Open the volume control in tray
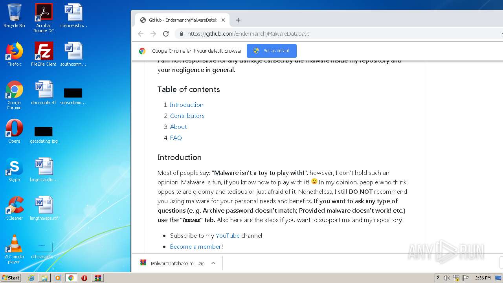503x283 pixels. pyautogui.click(x=447, y=278)
